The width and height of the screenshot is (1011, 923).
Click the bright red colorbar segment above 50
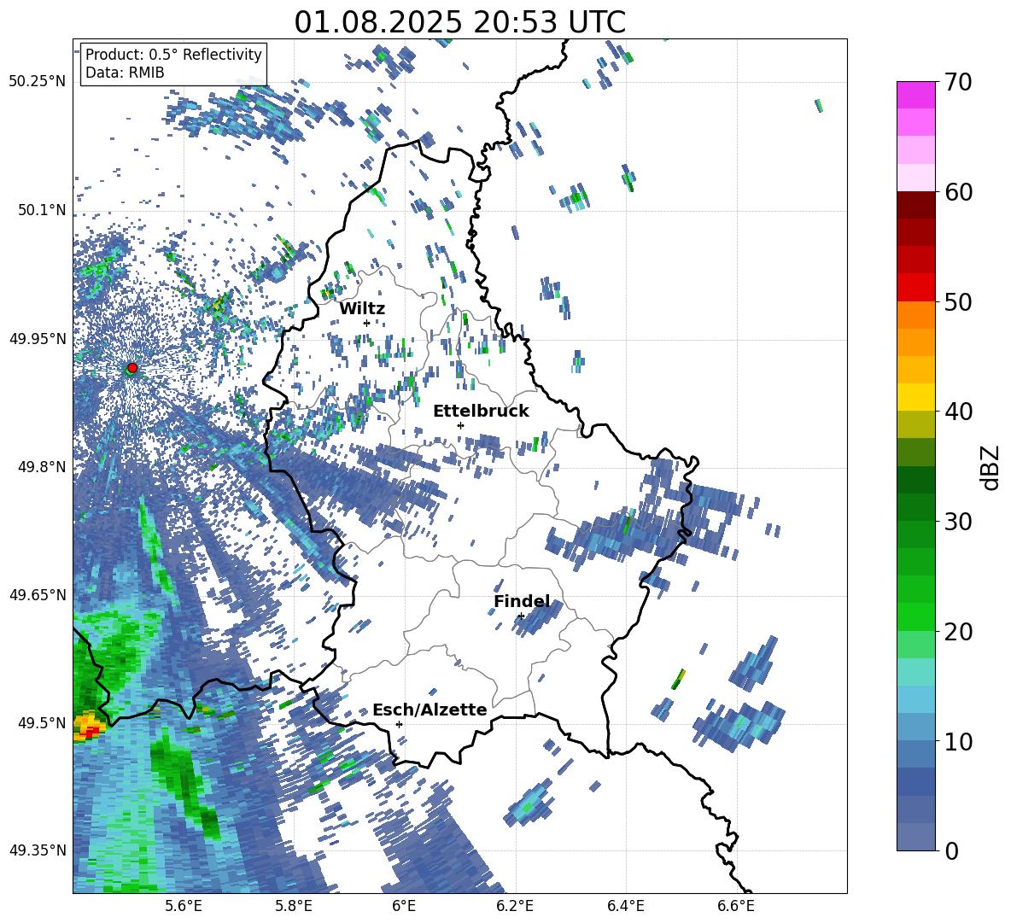(915, 287)
